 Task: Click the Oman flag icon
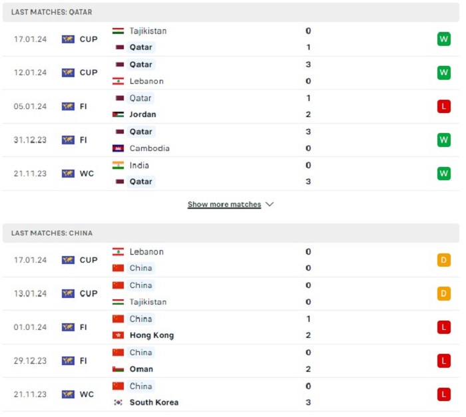point(118,369)
